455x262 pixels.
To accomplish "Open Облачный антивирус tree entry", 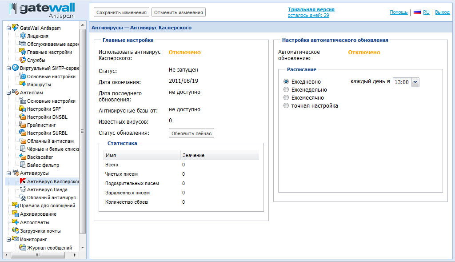I will [52, 198].
